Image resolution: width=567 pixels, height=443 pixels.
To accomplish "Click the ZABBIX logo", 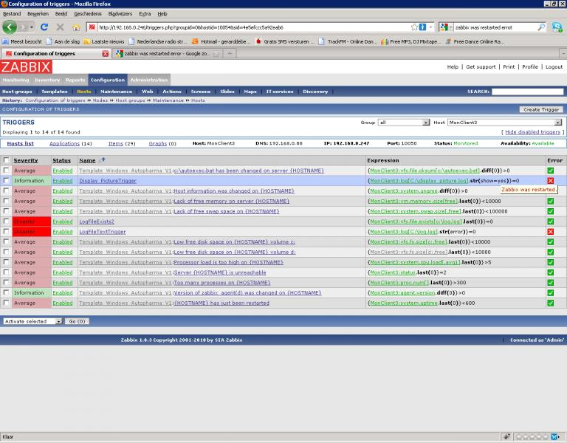I will (x=26, y=67).
